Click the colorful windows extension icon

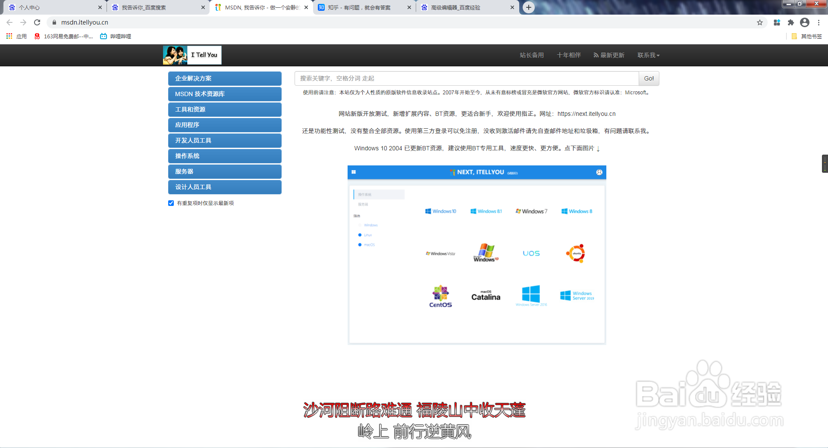777,22
